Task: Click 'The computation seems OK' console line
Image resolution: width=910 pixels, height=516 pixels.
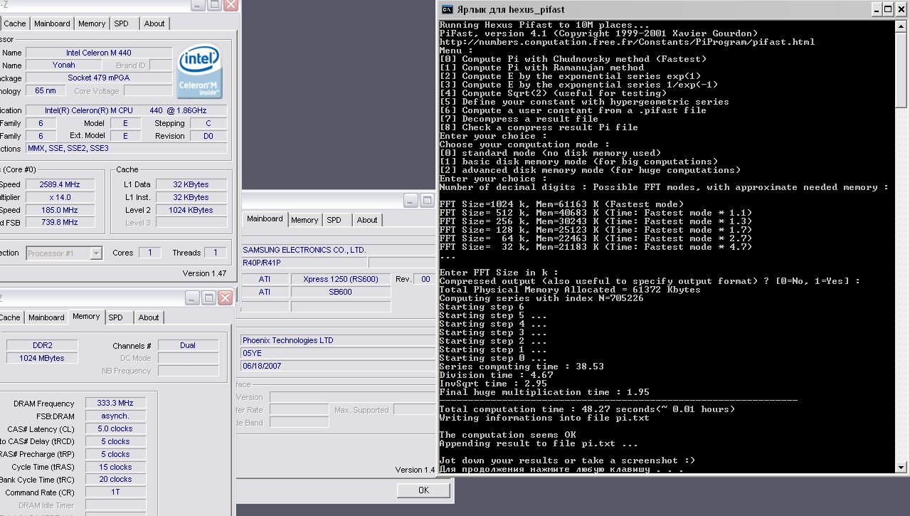Action: [x=507, y=435]
